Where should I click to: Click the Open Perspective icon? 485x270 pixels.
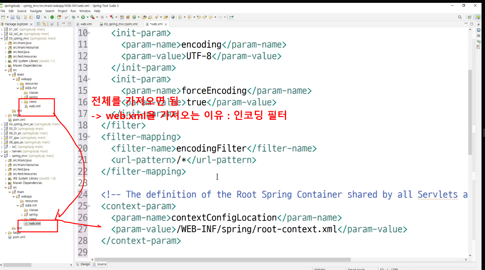coord(470,17)
